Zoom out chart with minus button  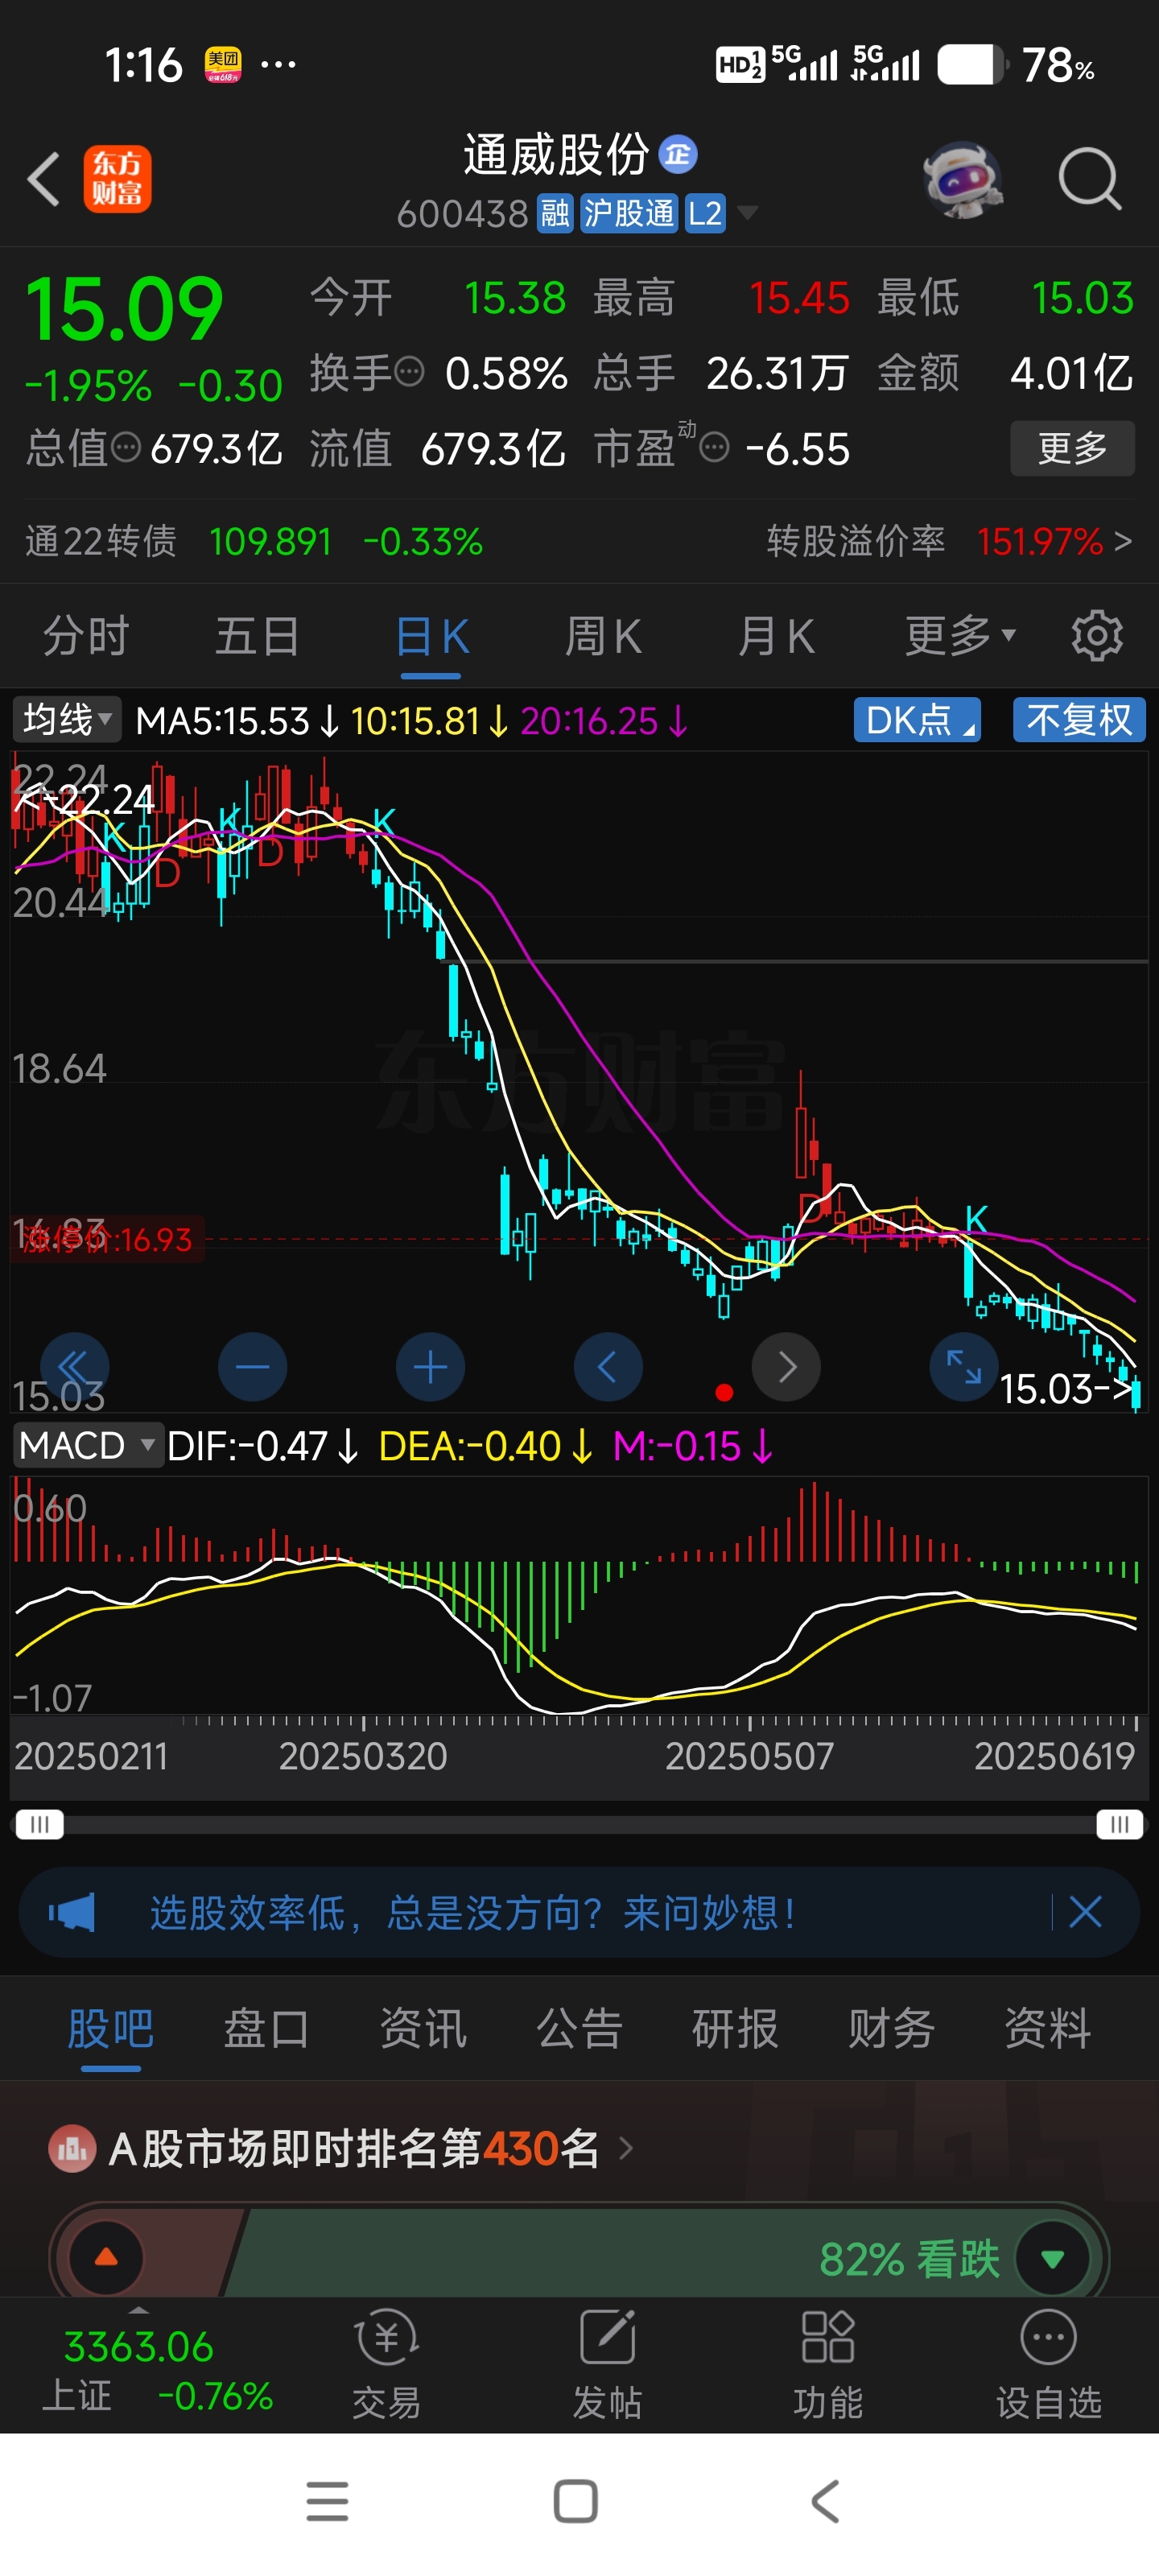(252, 1366)
